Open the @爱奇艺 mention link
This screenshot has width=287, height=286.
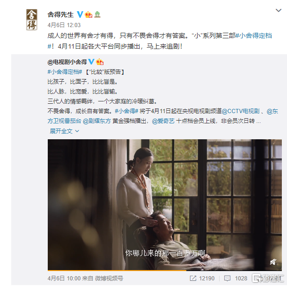(163, 121)
